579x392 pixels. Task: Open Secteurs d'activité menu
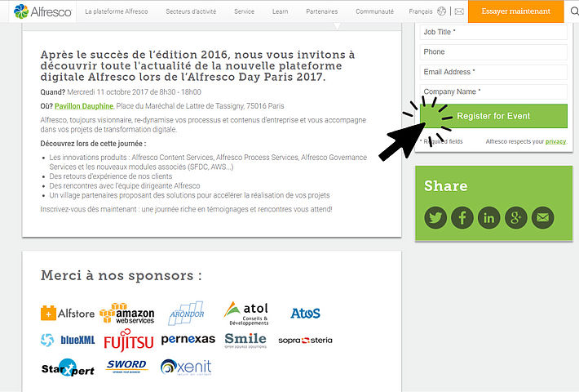point(191,11)
